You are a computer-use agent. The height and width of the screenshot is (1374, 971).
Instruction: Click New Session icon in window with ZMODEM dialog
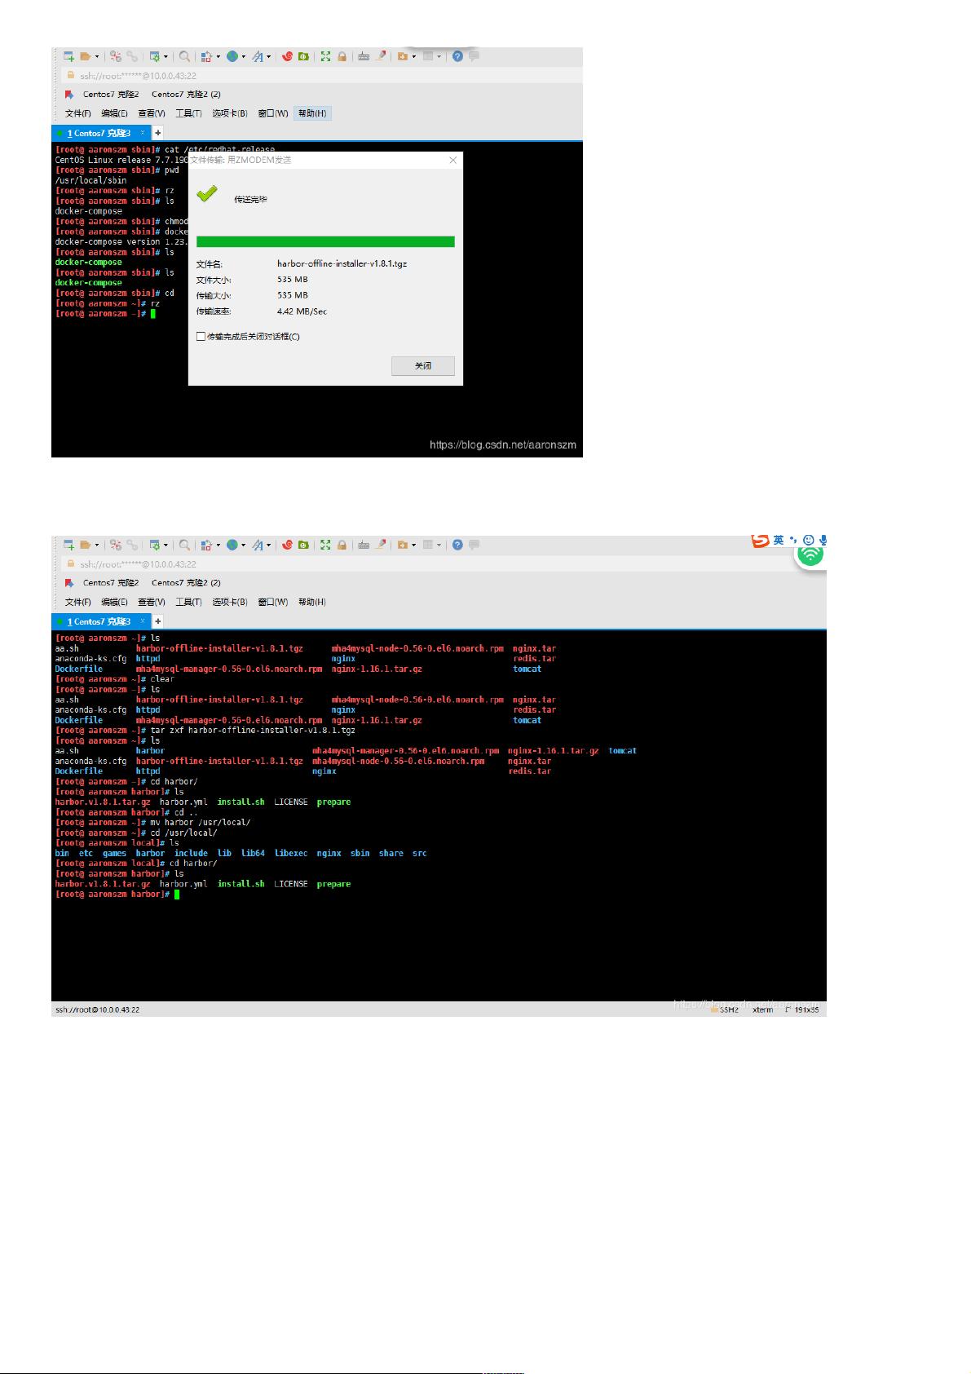click(68, 56)
